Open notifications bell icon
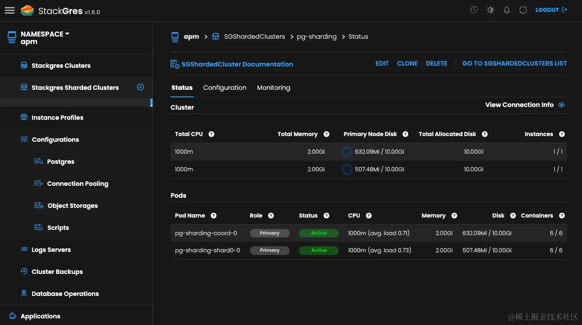Image resolution: width=582 pixels, height=325 pixels. pos(507,10)
